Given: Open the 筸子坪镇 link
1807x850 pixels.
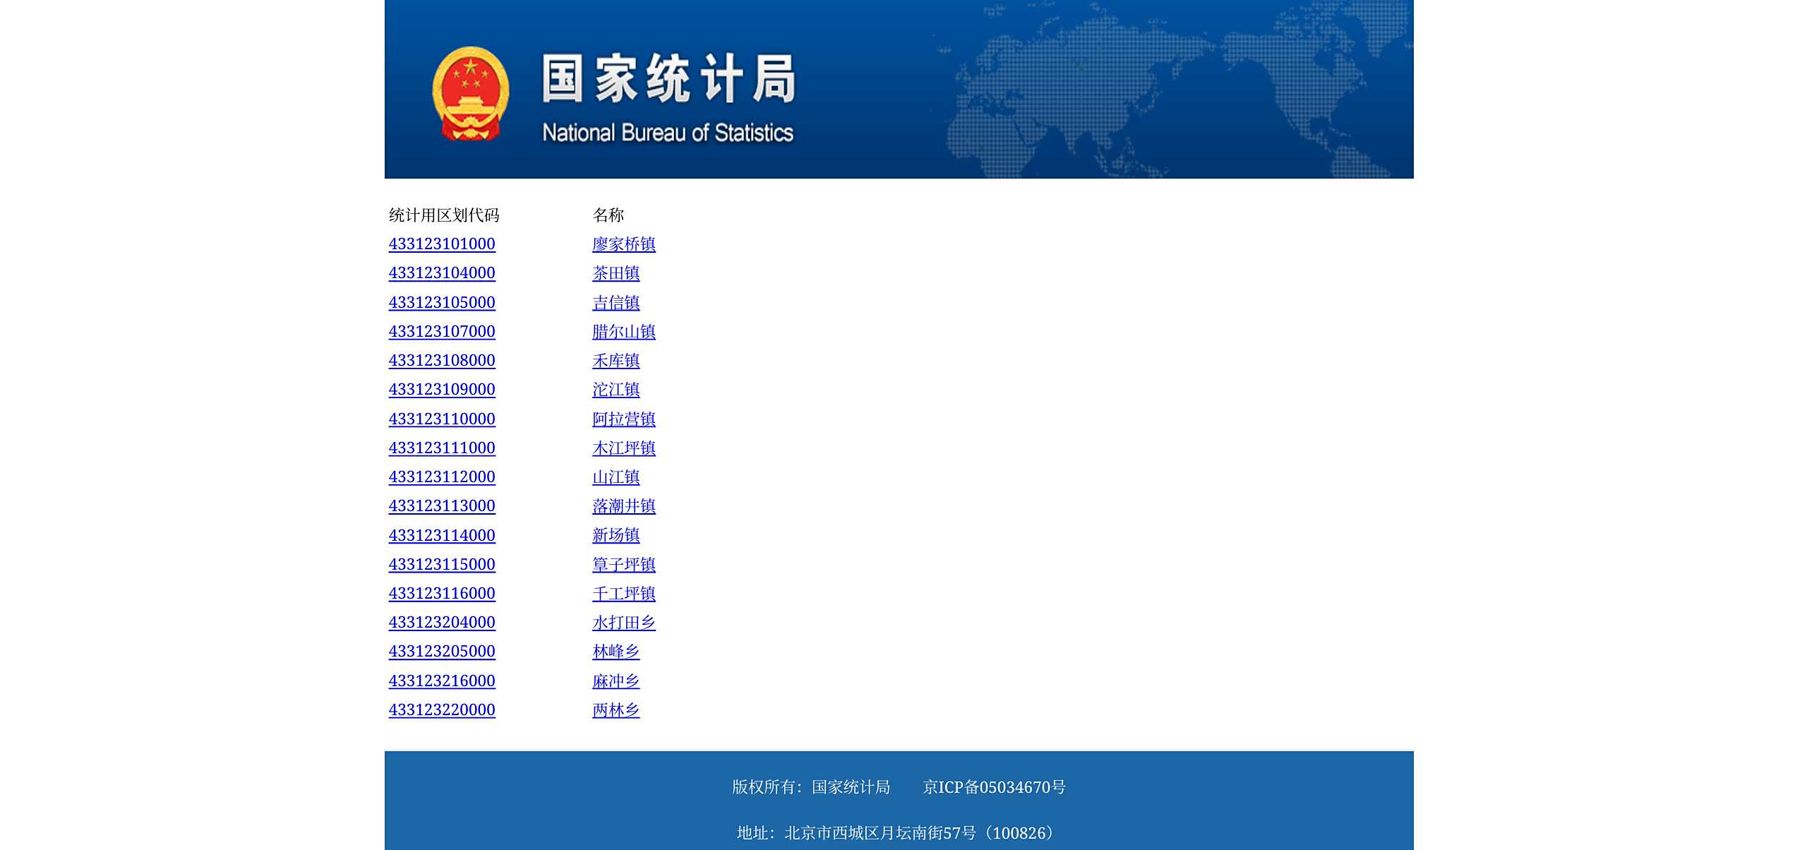Looking at the screenshot, I should click(623, 565).
